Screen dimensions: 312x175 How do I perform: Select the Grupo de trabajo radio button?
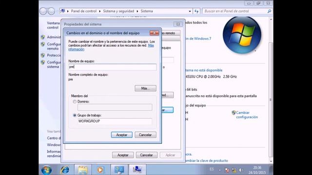click(75, 115)
